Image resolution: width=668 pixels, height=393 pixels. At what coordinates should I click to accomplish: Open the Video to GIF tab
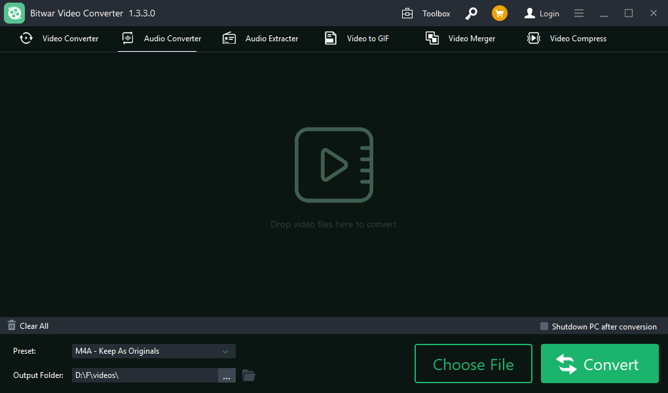click(357, 39)
